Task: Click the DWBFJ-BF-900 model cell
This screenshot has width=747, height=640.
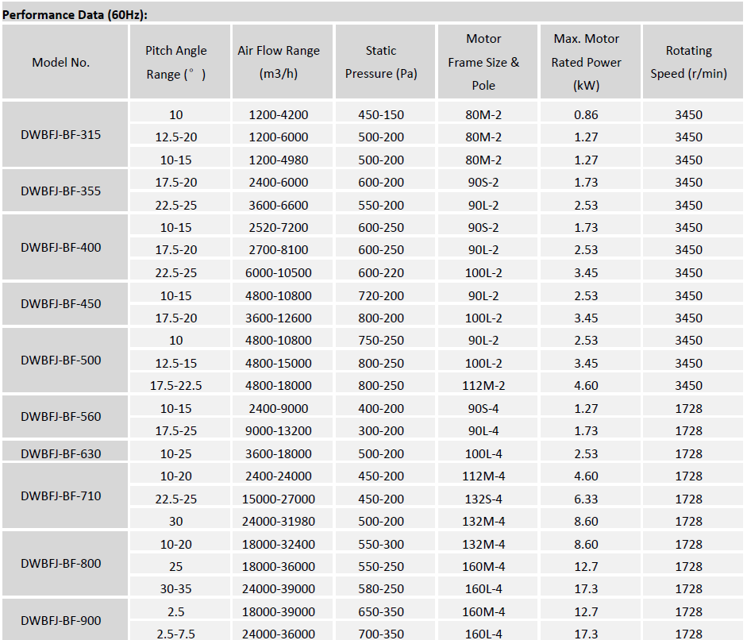Action: (x=61, y=621)
